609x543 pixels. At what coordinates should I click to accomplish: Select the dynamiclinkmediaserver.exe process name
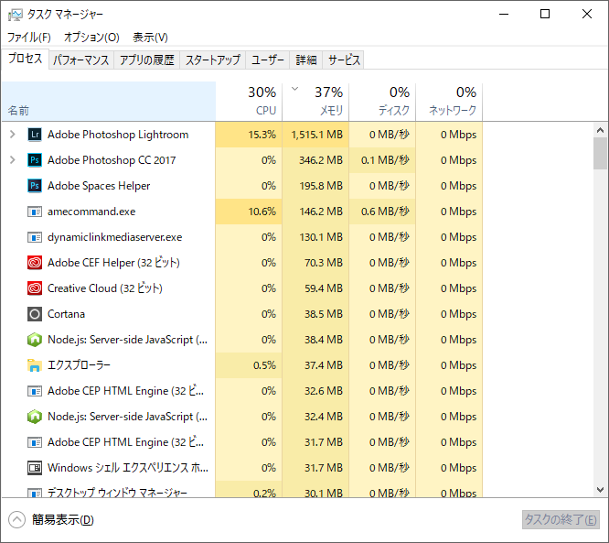(x=115, y=237)
